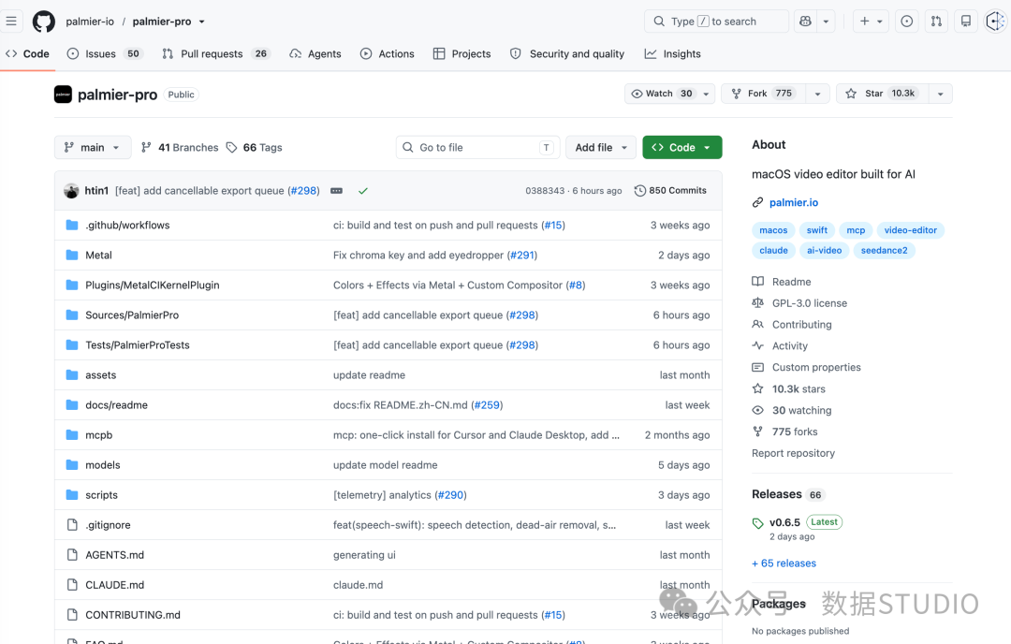Expand the Add file dropdown
This screenshot has height=644, width=1011.
(x=601, y=148)
